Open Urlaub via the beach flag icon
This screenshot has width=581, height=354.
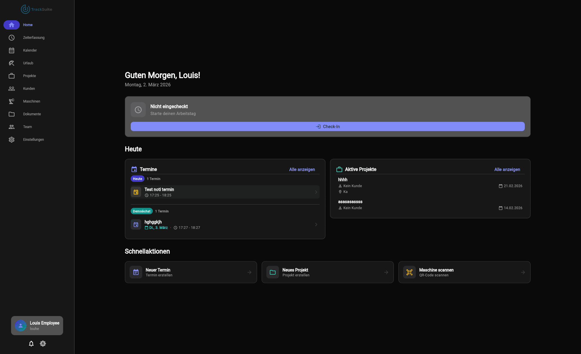[x=12, y=63]
